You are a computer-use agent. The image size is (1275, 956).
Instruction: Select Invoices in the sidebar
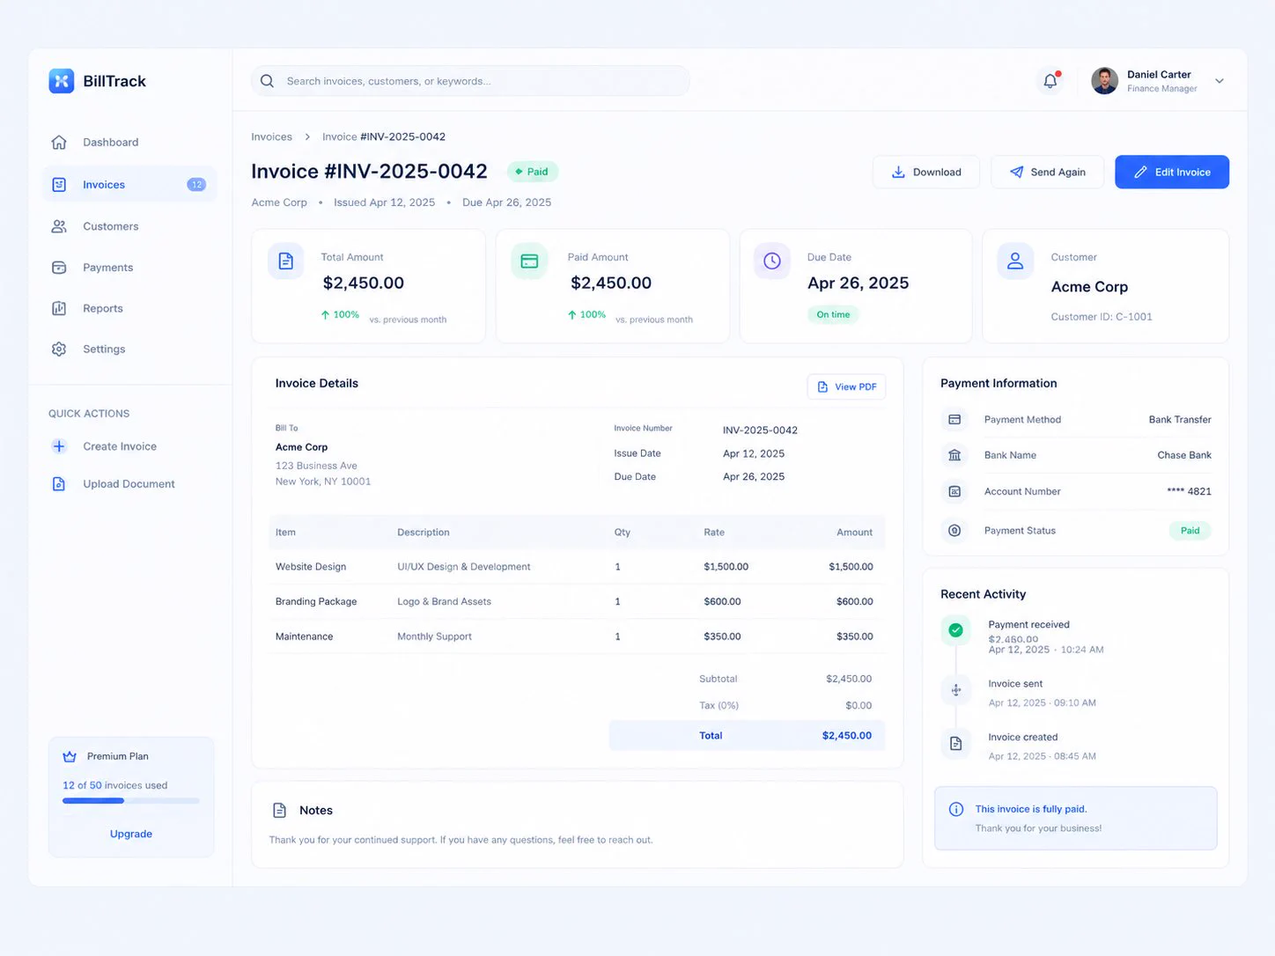pyautogui.click(x=129, y=185)
